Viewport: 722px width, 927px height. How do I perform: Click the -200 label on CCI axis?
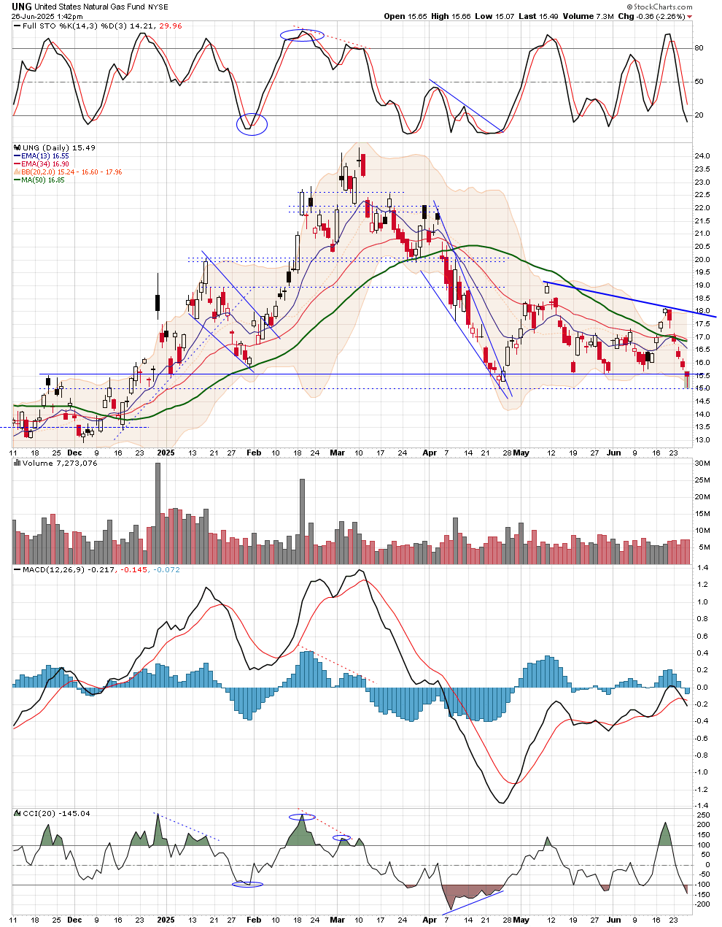tap(701, 904)
